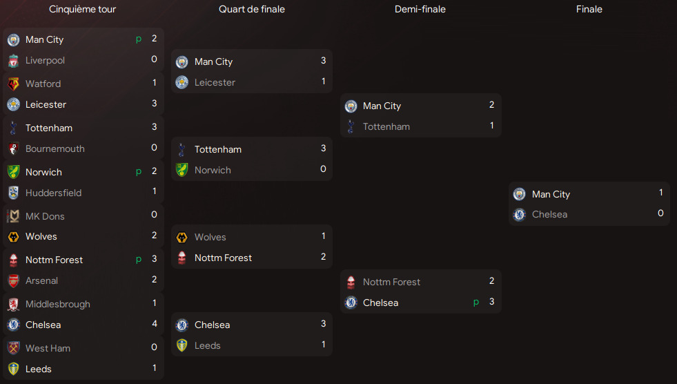Open the Finale round header
Screen dimensions: 677x384
pyautogui.click(x=589, y=10)
